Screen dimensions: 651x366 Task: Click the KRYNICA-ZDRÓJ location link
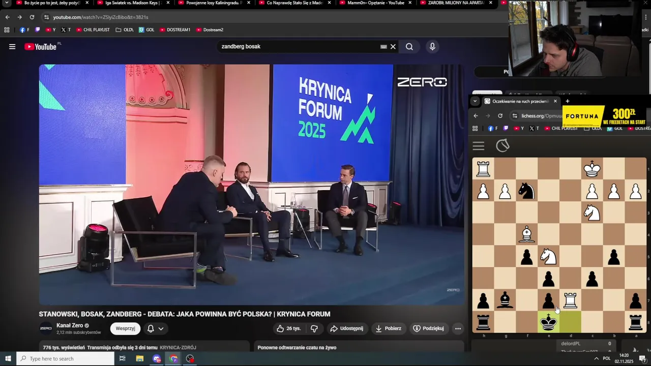click(x=178, y=348)
